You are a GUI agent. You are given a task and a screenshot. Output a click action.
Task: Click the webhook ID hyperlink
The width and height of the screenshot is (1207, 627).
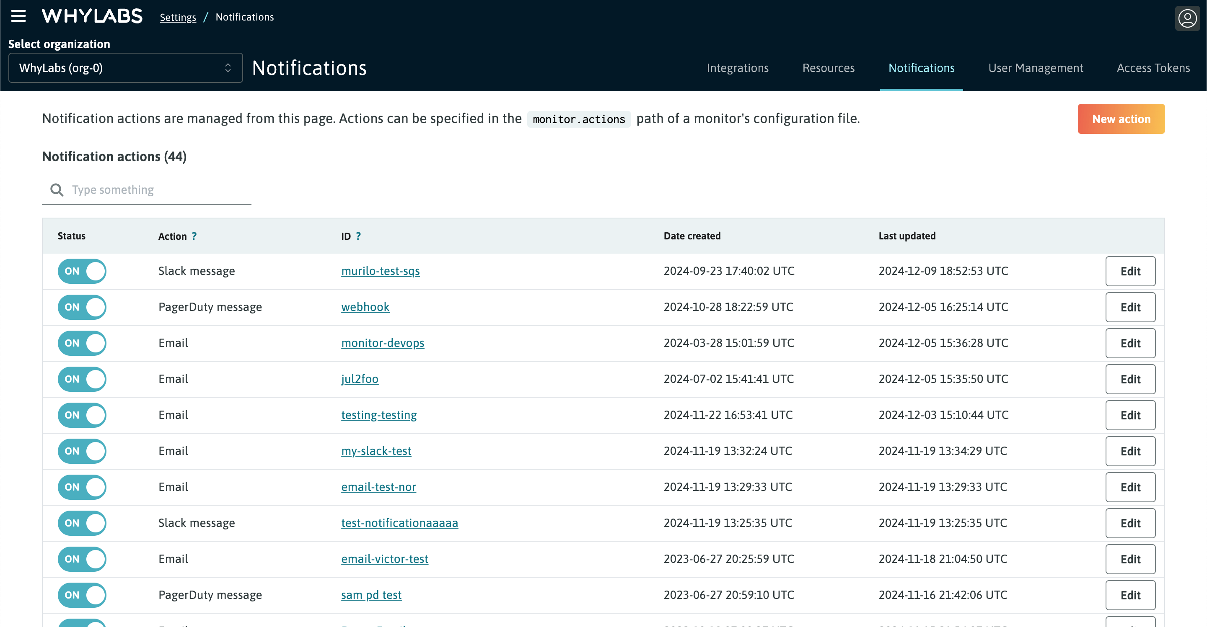point(365,306)
